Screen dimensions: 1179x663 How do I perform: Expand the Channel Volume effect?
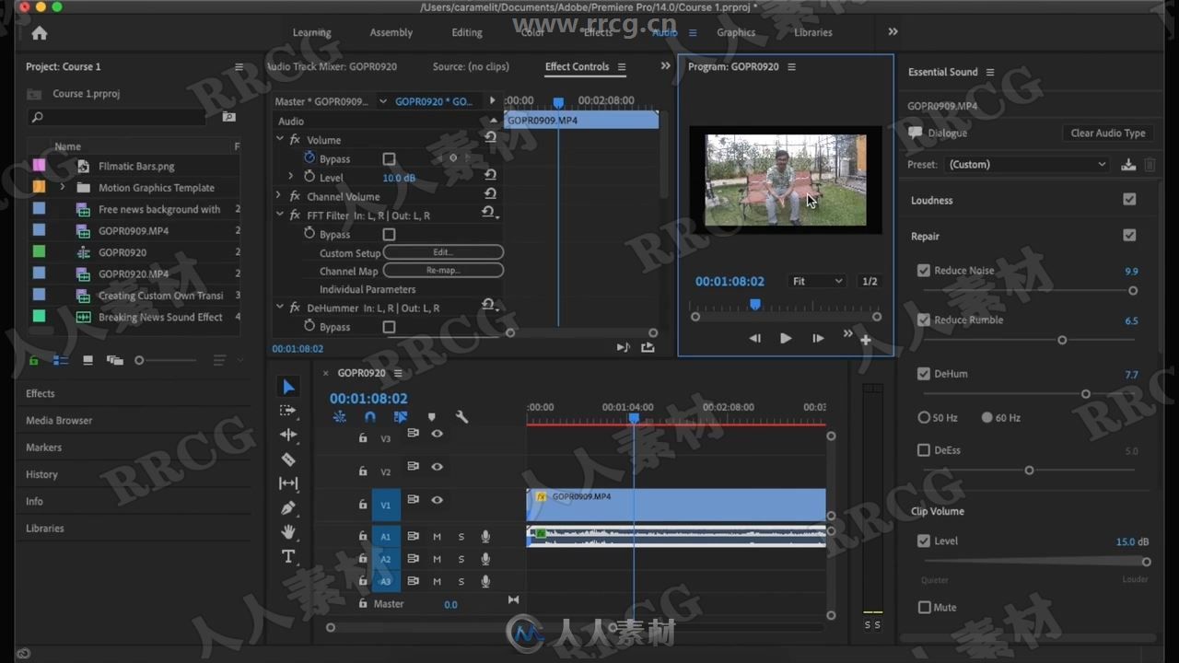[279, 196]
